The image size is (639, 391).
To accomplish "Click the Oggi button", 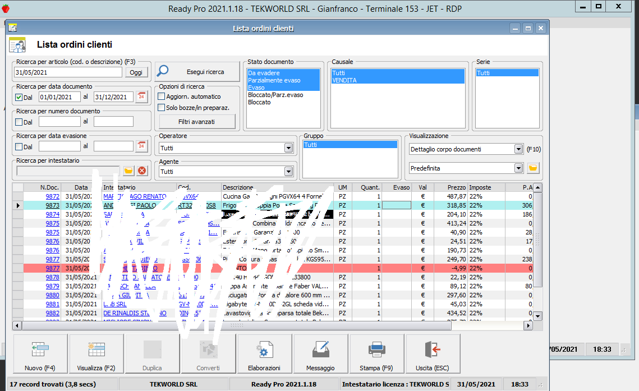I will (x=136, y=72).
